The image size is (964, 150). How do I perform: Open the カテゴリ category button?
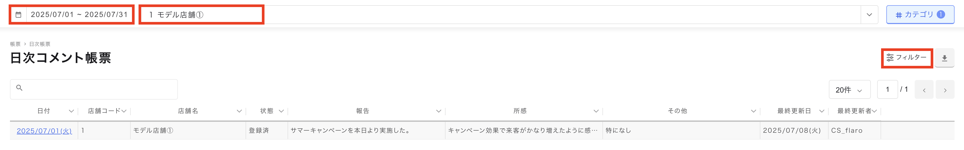pos(920,15)
